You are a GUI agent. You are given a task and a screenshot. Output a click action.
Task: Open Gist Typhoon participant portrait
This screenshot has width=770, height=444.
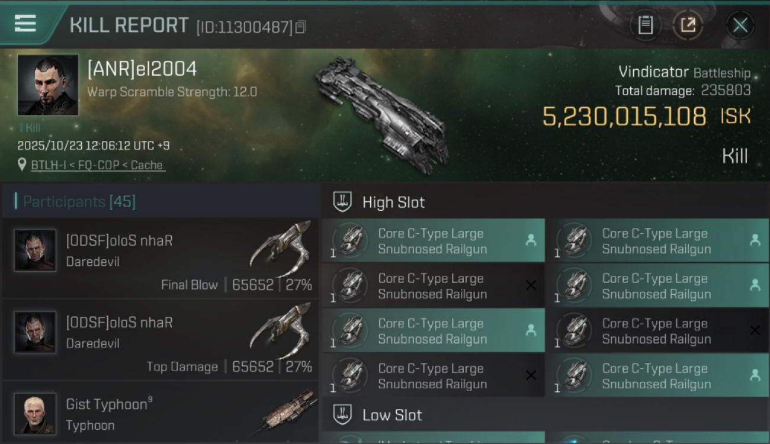tap(36, 413)
